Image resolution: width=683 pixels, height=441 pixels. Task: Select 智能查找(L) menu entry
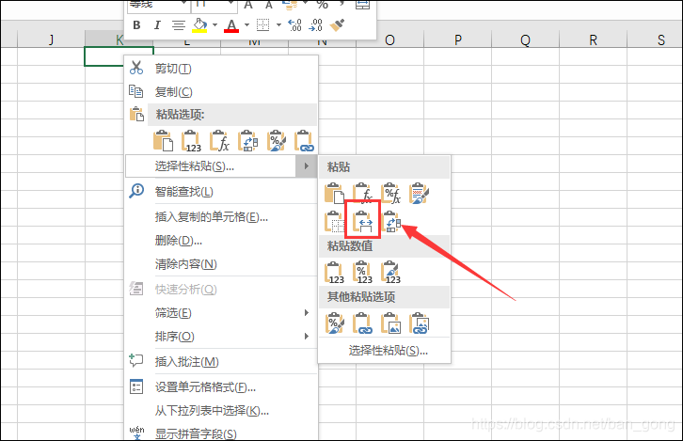222,192
